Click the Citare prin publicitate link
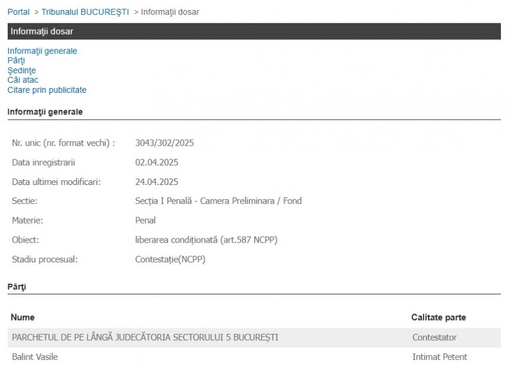Viewport: 508px width, 370px height. tap(47, 90)
